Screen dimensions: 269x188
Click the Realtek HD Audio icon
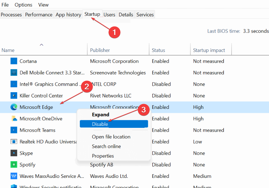[14, 142]
